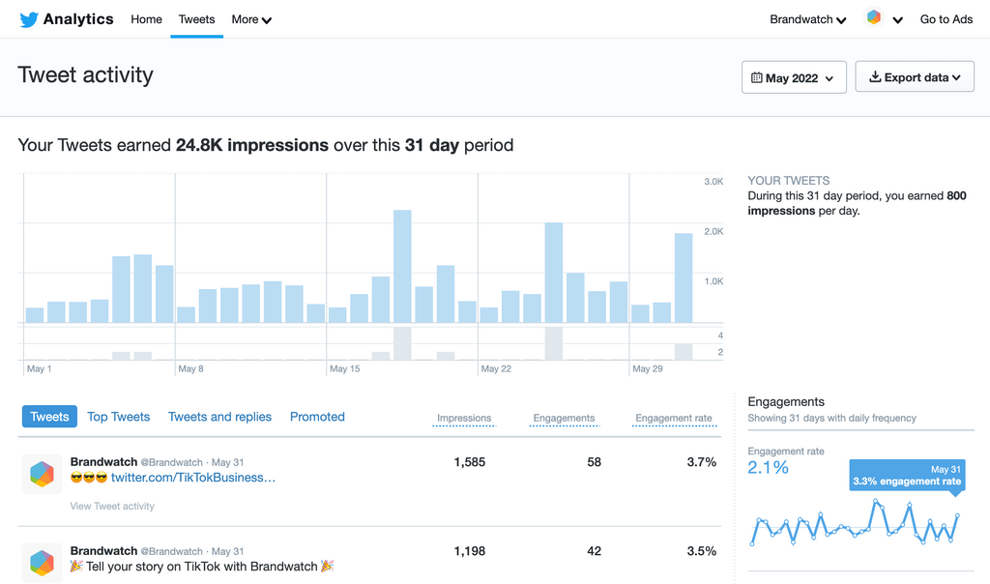The width and height of the screenshot is (990, 584).
Task: Click the May 31 tooltip on the engagement chart
Action: click(907, 473)
